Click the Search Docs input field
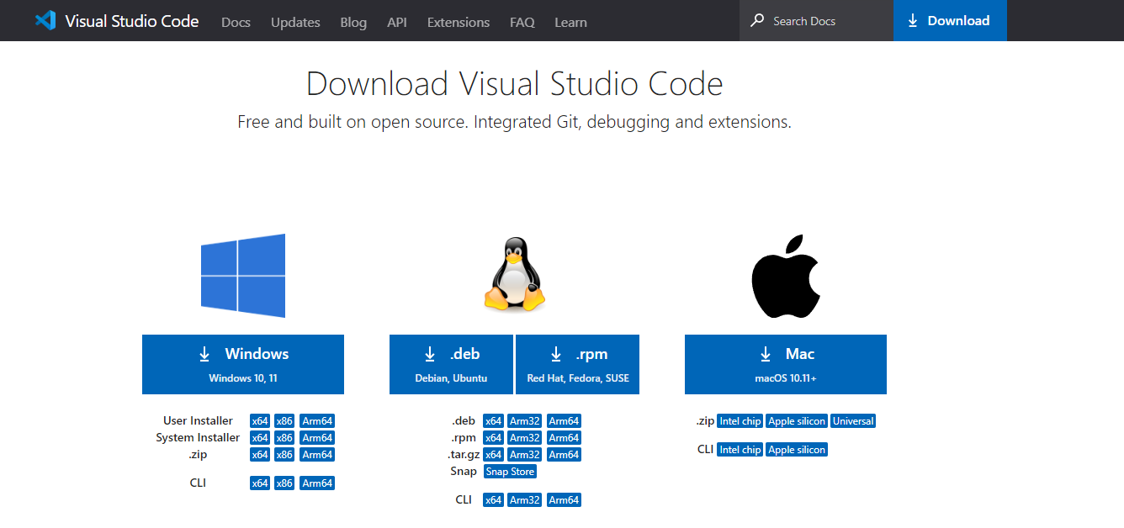The image size is (1124, 528). tap(816, 20)
